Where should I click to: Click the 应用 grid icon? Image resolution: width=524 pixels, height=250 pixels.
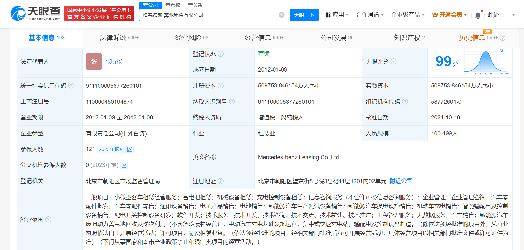click(328, 15)
